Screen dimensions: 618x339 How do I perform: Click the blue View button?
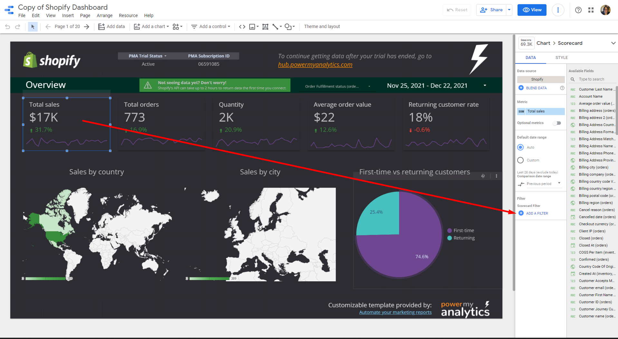[532, 10]
